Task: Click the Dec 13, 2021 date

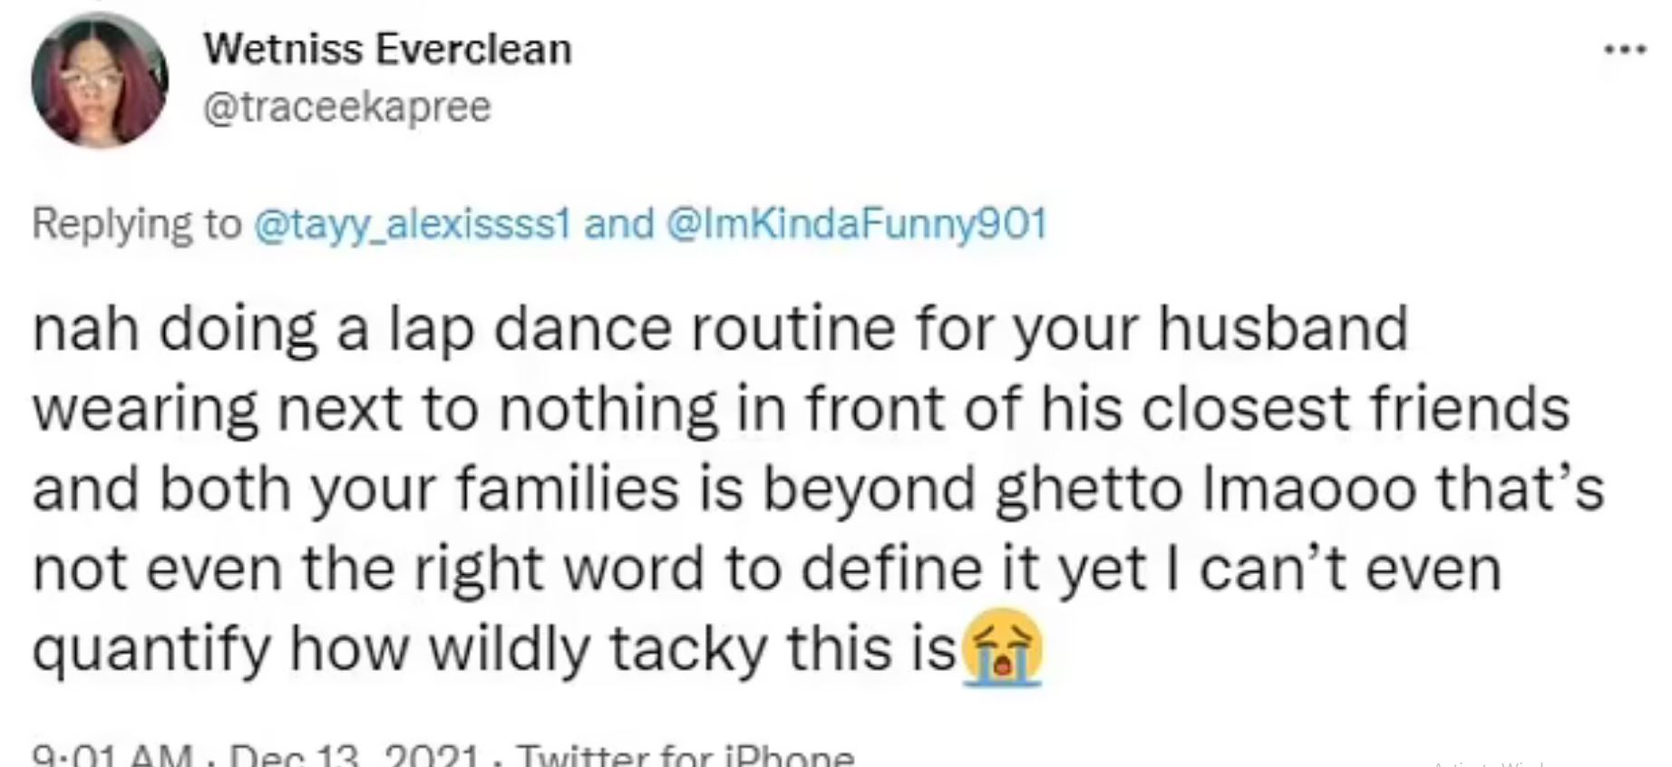Action: [x=355, y=756]
